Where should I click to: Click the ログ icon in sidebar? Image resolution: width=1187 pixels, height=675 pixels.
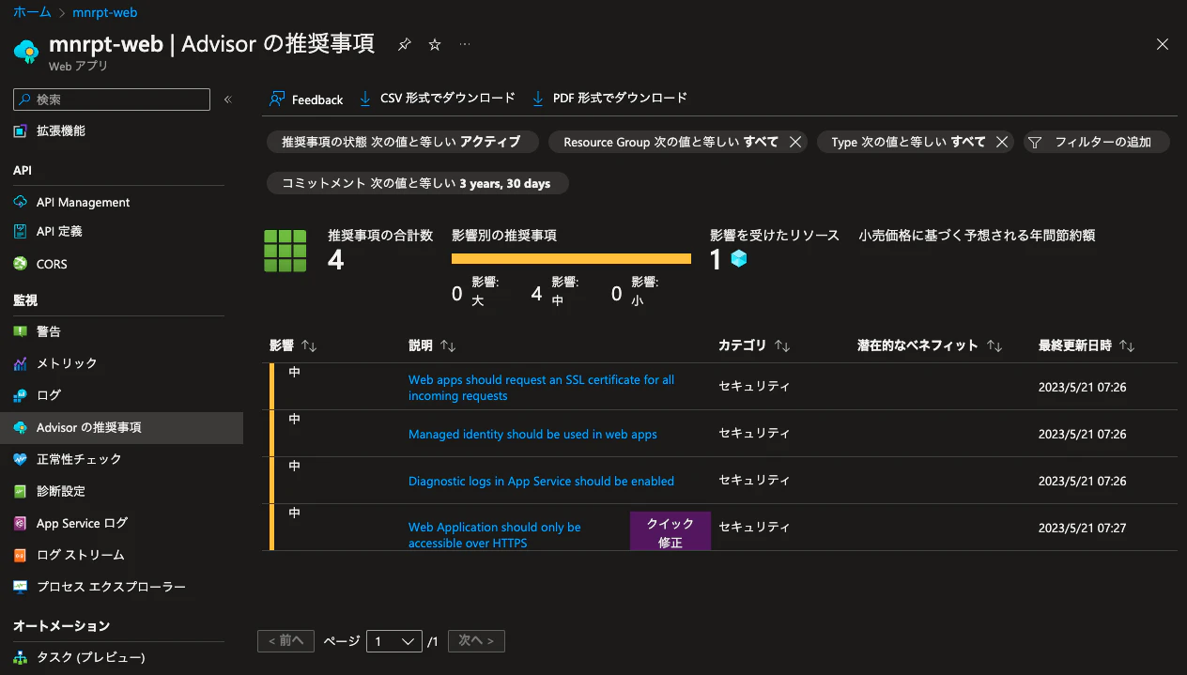click(21, 395)
